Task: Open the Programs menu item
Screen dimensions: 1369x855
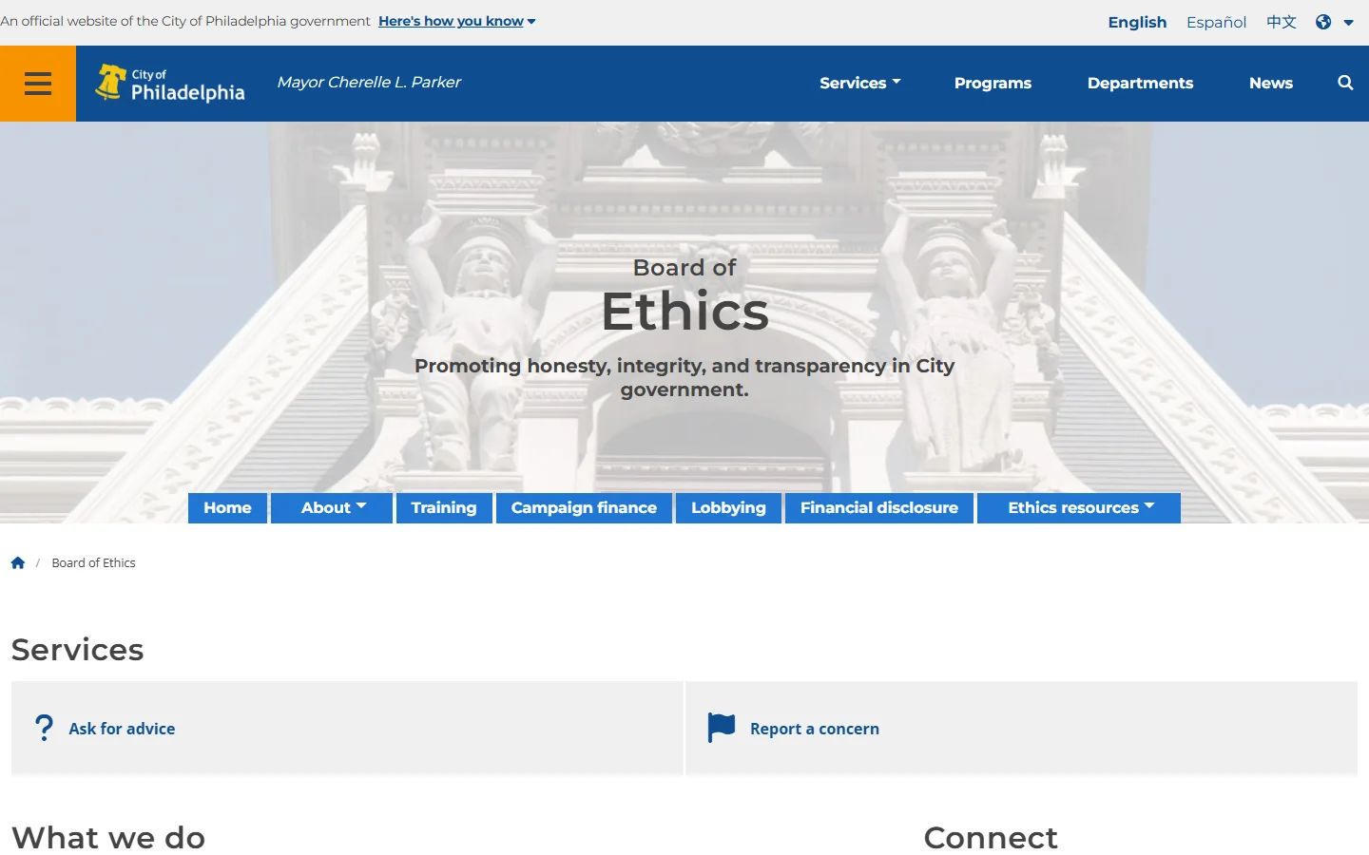Action: tap(993, 83)
